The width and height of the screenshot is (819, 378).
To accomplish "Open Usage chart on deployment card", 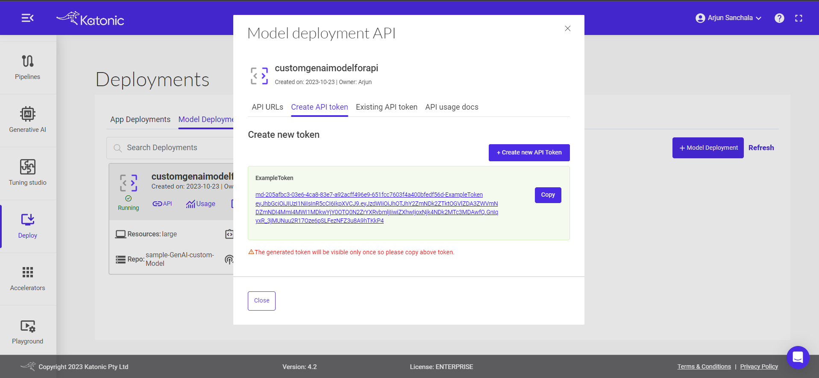I will (200, 204).
